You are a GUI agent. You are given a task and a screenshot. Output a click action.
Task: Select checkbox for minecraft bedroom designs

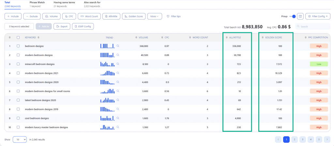[18, 64]
